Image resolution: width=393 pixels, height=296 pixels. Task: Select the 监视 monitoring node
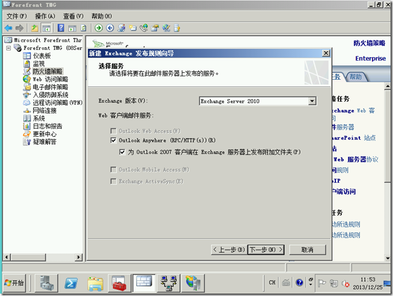[38, 64]
